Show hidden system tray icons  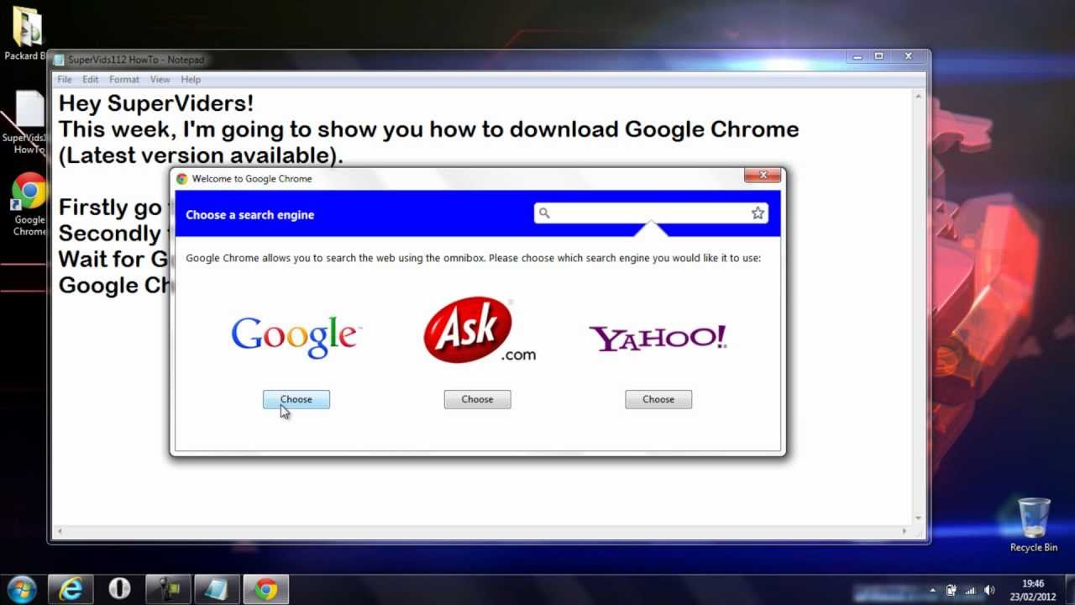click(932, 590)
